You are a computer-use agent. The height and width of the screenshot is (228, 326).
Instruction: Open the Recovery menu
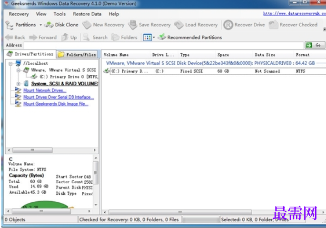click(19, 14)
